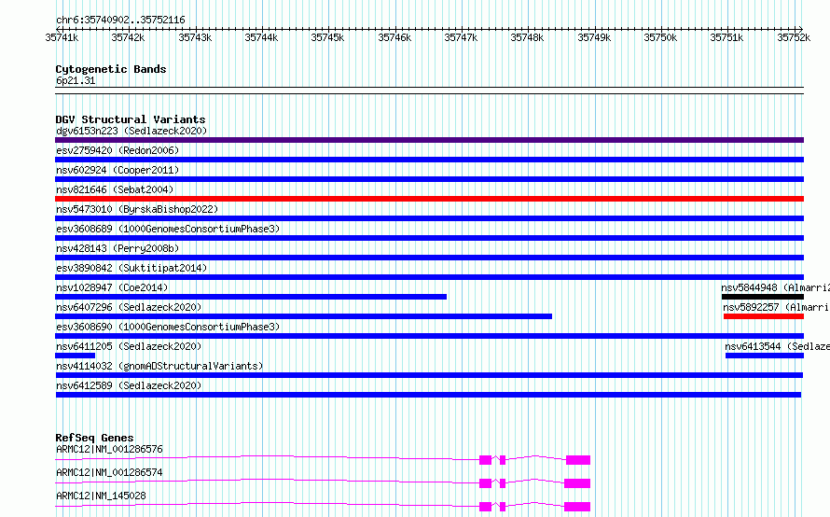Click the blue nsv602924 feature bar

(x=429, y=179)
